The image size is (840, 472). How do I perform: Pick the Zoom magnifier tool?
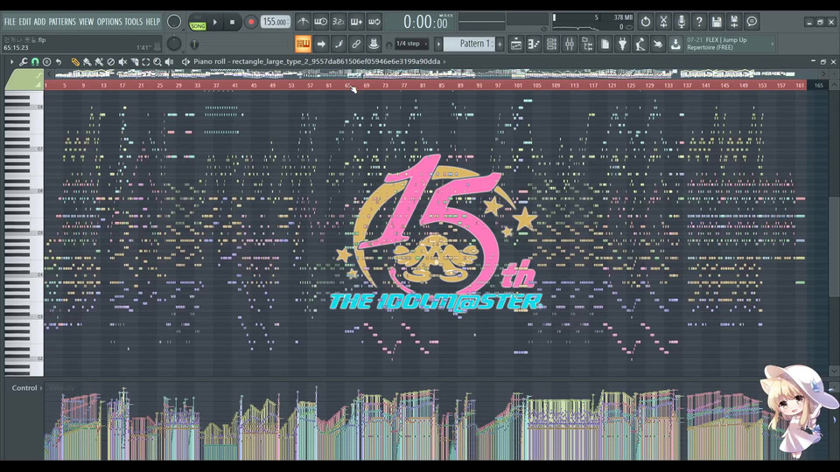point(157,62)
